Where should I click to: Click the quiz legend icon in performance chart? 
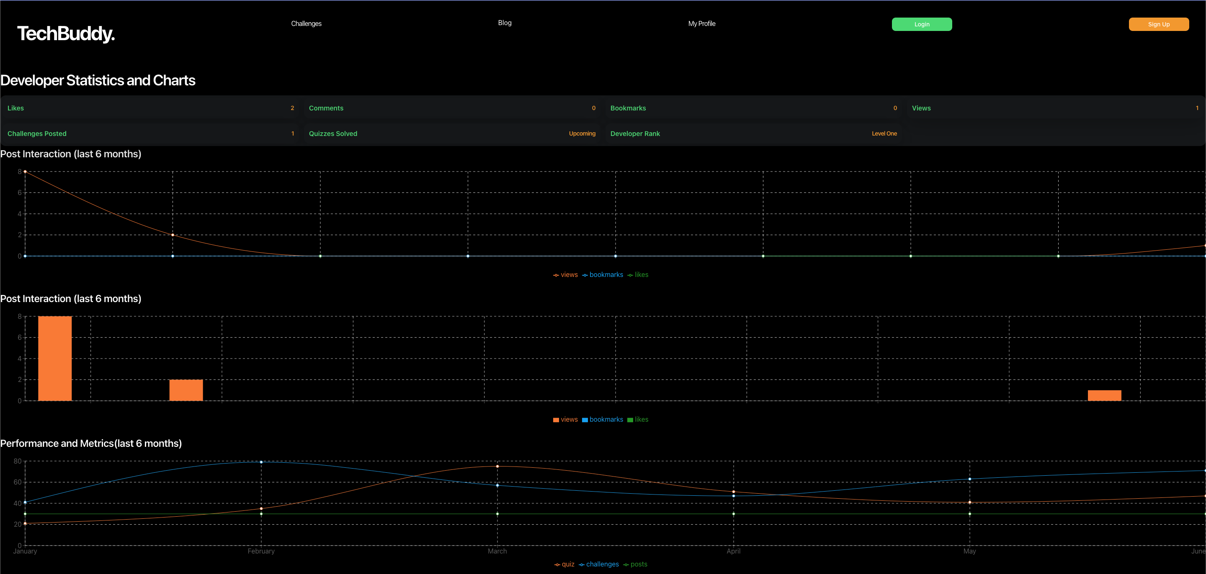(557, 565)
